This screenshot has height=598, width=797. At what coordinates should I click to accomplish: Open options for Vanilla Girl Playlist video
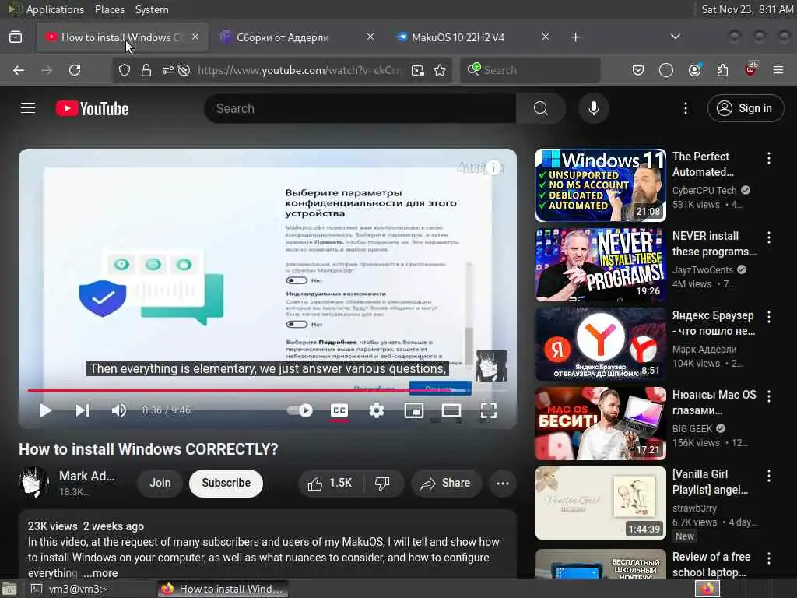point(768,476)
